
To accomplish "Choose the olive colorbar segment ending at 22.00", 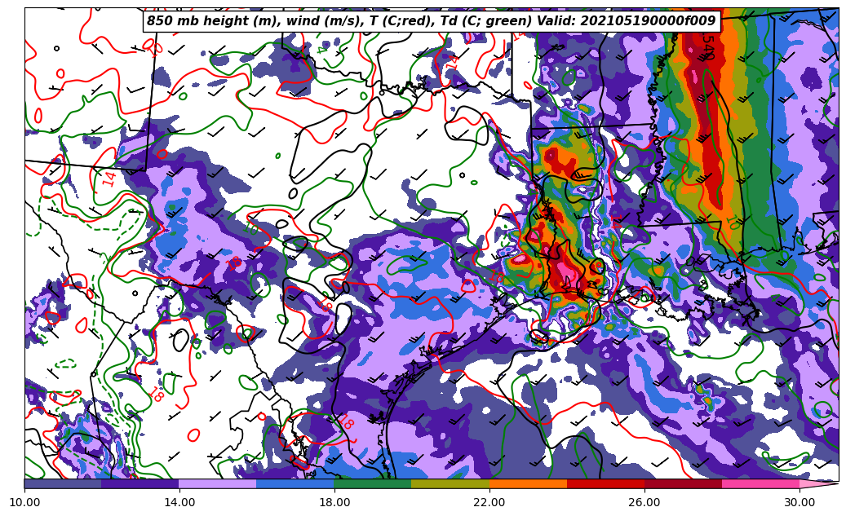I will 450,483.
